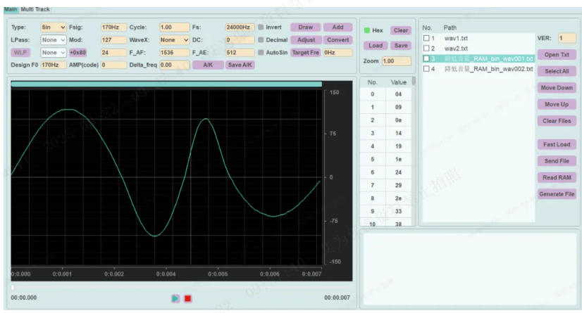Open the dropdown next to WLP button

click(x=53, y=53)
